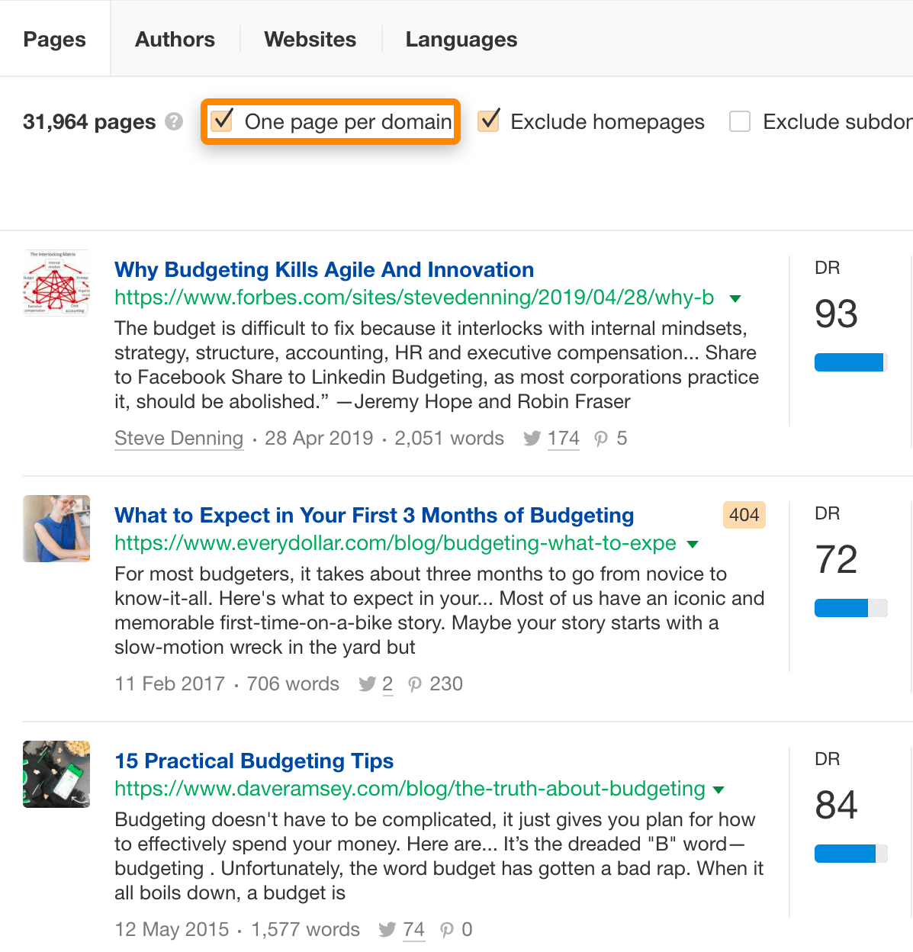
Task: Enable Exclude subdomains checkbox
Action: 740,121
